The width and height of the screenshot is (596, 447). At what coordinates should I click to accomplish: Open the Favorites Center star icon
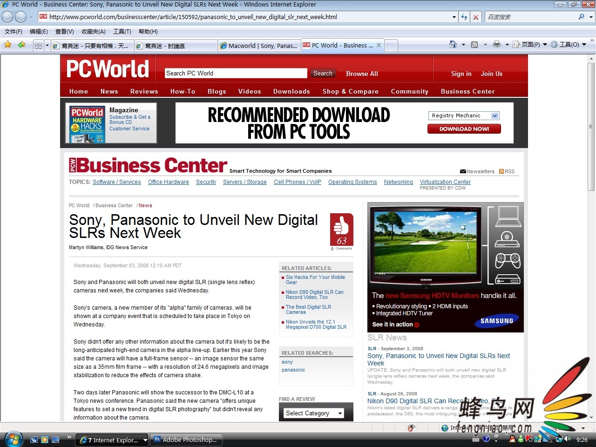click(8, 45)
